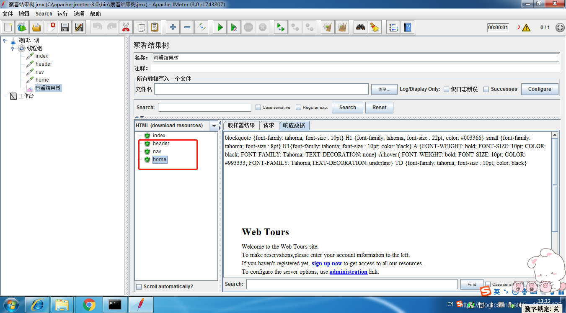Viewport: 566px width, 313px height.
Task: Expand all nodes with plus icon
Action: [173, 27]
